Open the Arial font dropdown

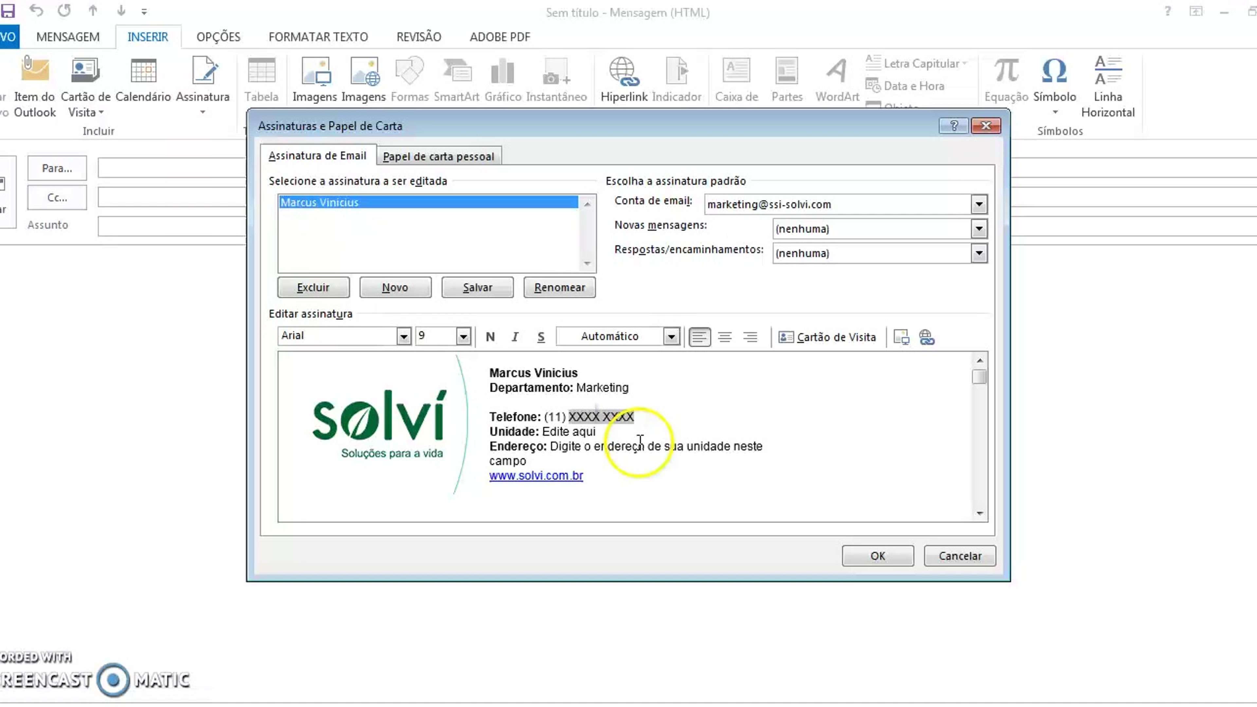click(x=404, y=336)
